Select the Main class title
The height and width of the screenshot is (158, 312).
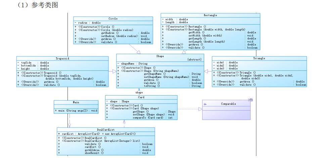click(76, 102)
